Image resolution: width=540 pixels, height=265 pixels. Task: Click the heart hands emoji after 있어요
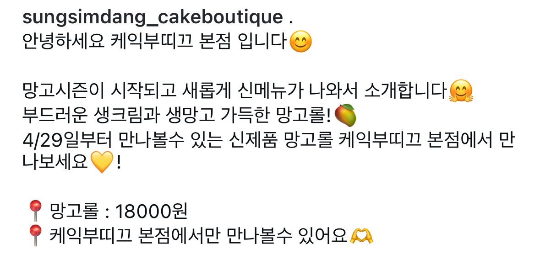(x=361, y=236)
